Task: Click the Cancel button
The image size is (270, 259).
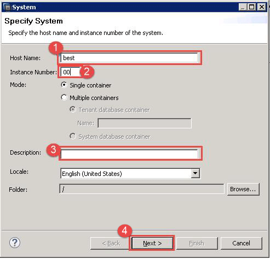Action: (241, 243)
